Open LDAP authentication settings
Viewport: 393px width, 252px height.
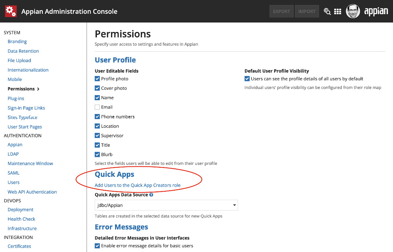[13, 154]
